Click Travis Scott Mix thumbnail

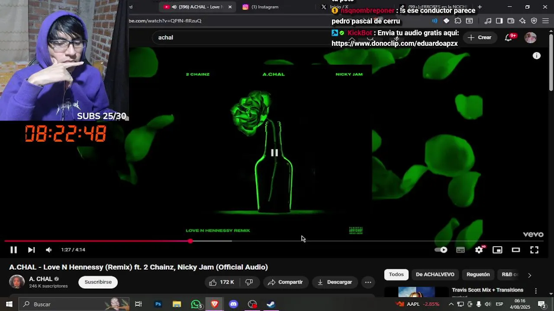(x=416, y=292)
